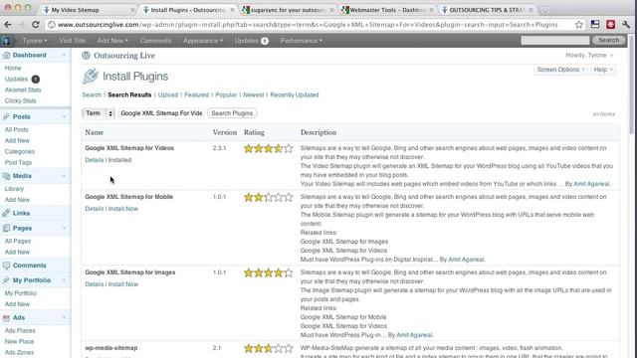Switch to sugarsync browser tab
Viewport: 637px width, 358px height.
pyautogui.click(x=288, y=10)
